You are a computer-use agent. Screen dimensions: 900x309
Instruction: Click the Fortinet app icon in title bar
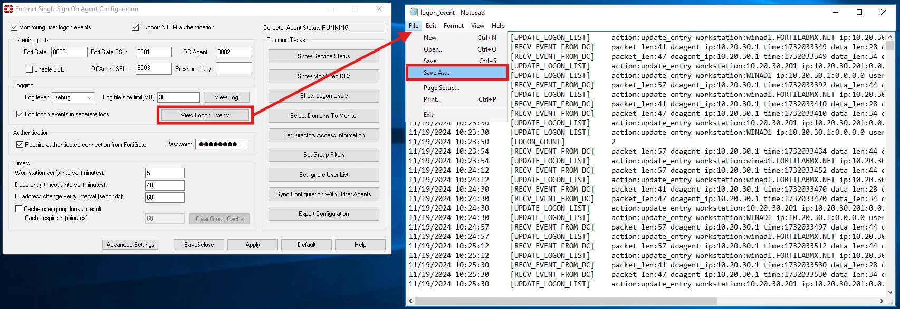click(x=8, y=9)
